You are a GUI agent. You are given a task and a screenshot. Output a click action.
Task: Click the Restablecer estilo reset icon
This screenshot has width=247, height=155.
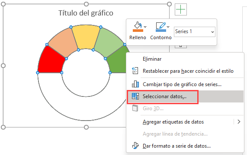pos(135,71)
